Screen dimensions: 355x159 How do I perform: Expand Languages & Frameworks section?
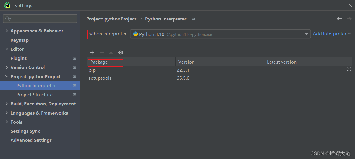click(x=7, y=113)
